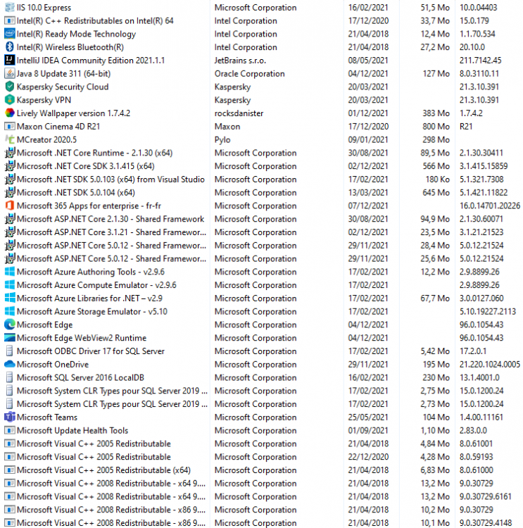Click the Microsoft Edge browser icon
The image size is (523, 528).
(9, 325)
